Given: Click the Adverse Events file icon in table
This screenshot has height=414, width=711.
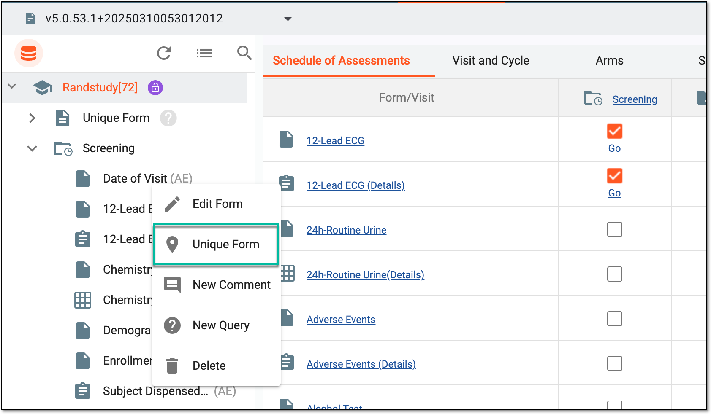Looking at the screenshot, I should [286, 318].
